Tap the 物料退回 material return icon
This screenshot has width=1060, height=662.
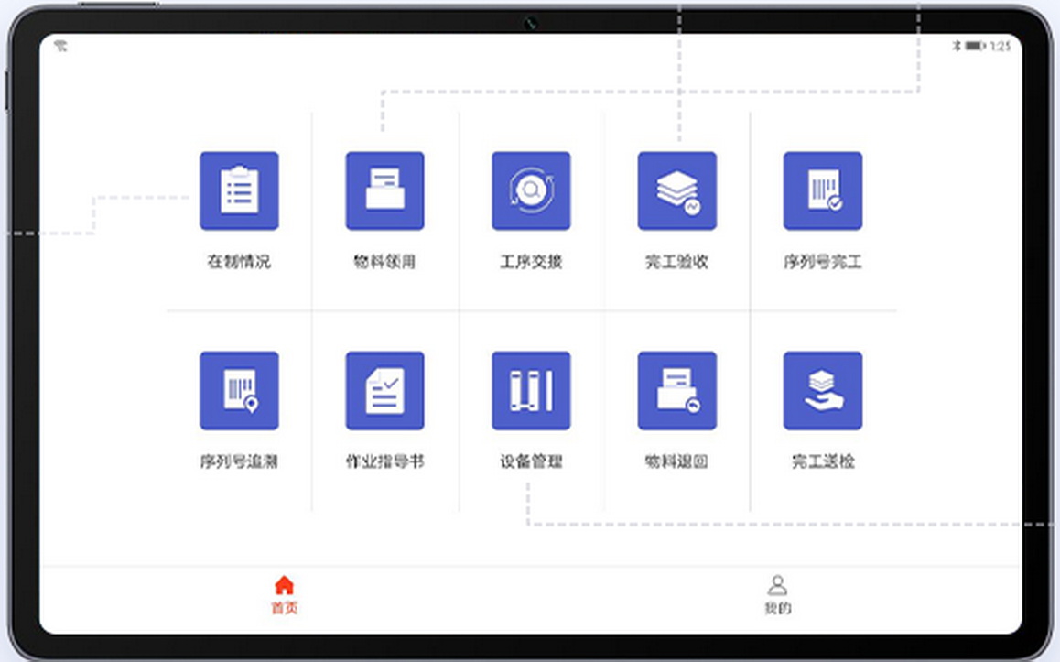(x=676, y=390)
